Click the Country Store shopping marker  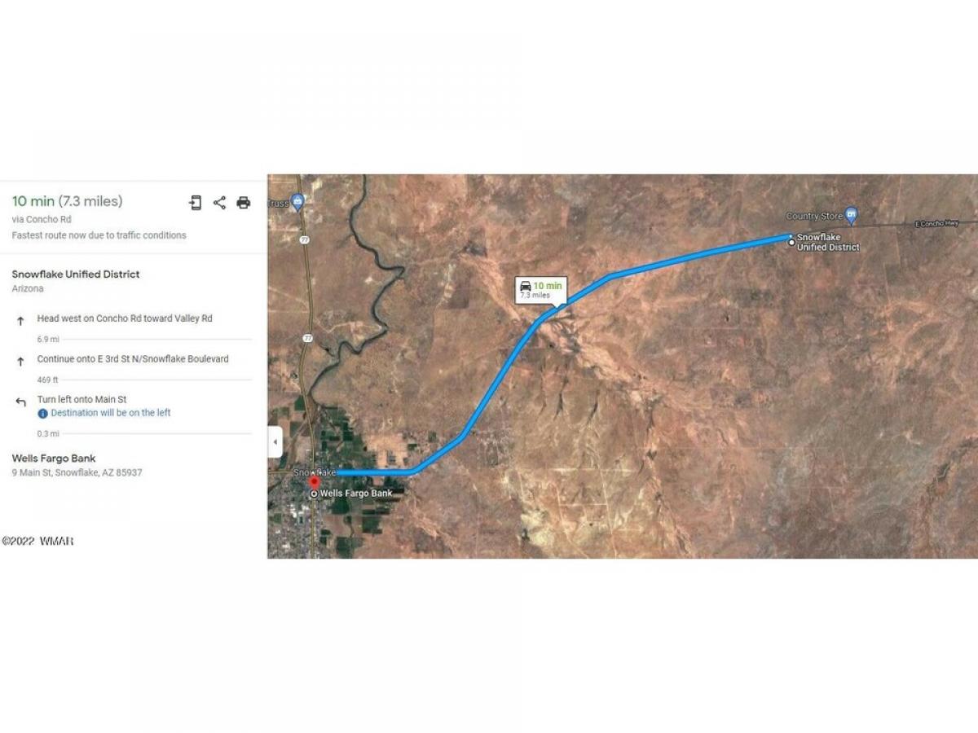(852, 215)
